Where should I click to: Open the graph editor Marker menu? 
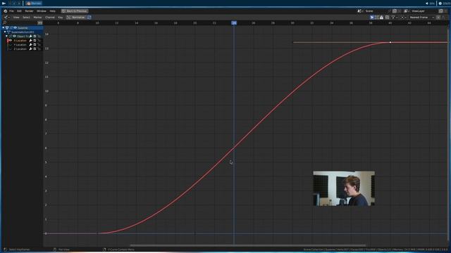pos(37,17)
